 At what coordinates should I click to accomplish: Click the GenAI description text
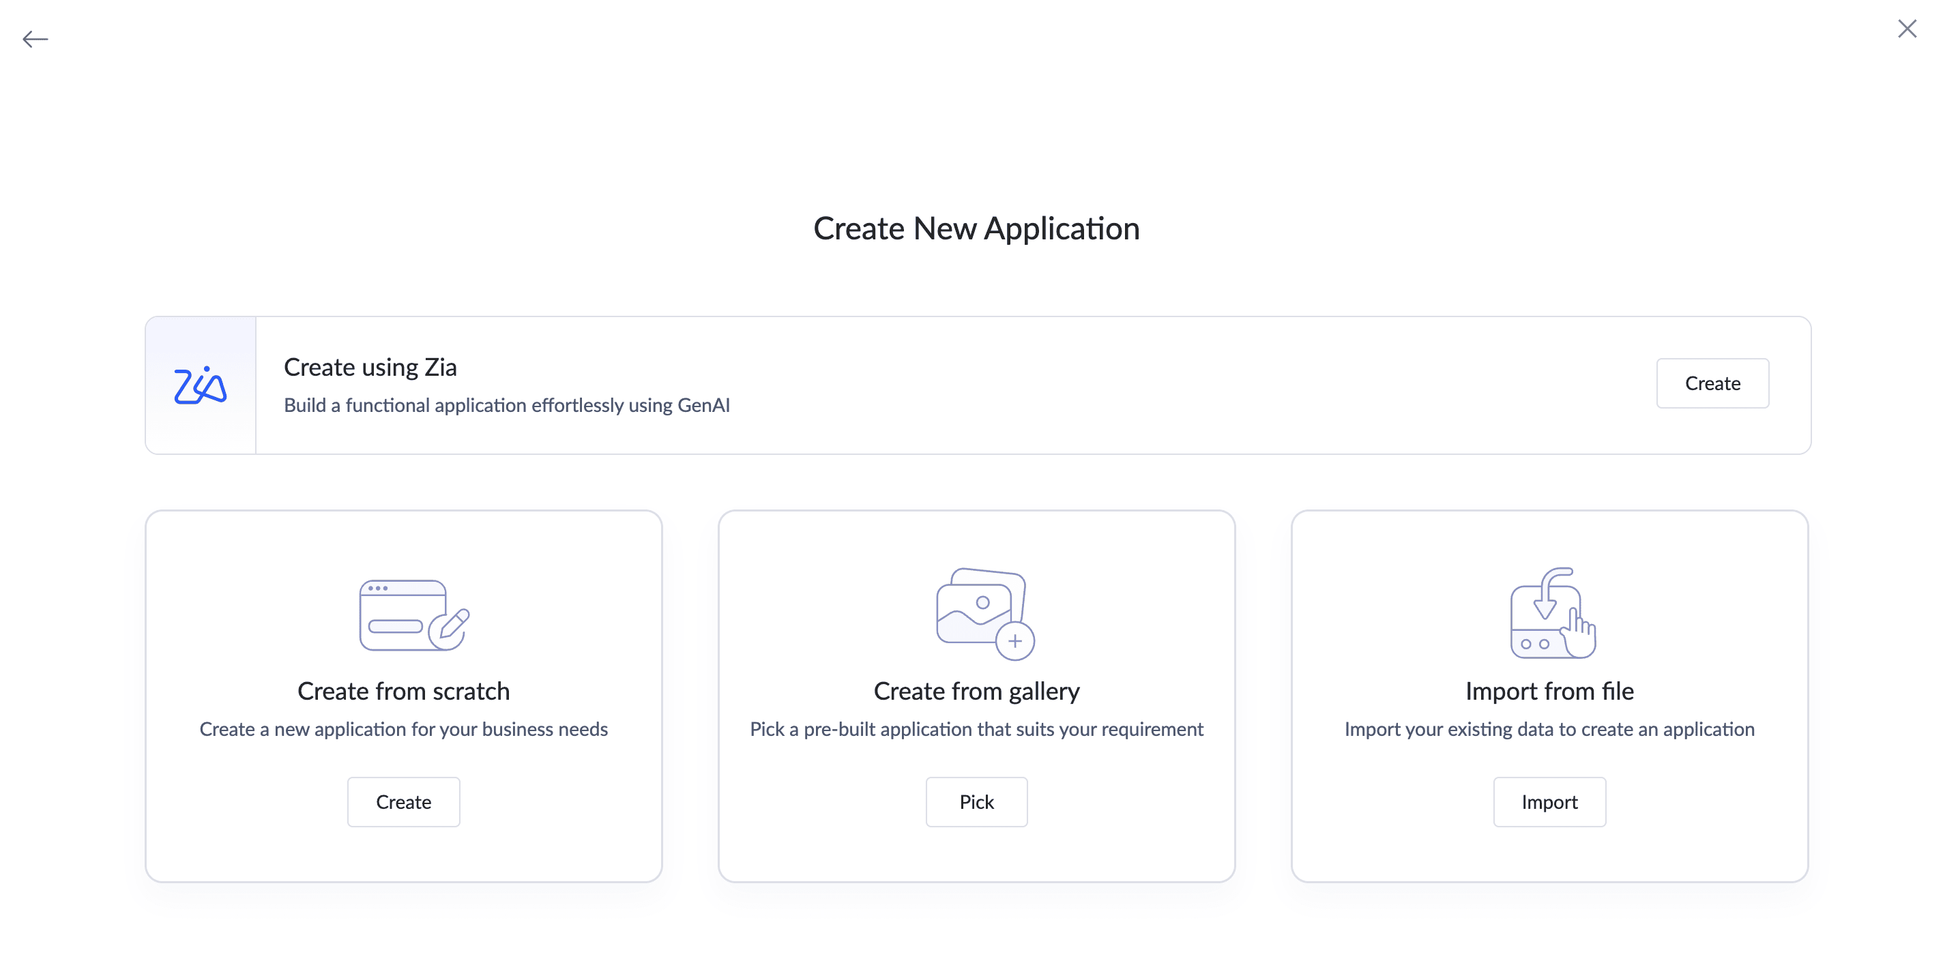point(506,405)
